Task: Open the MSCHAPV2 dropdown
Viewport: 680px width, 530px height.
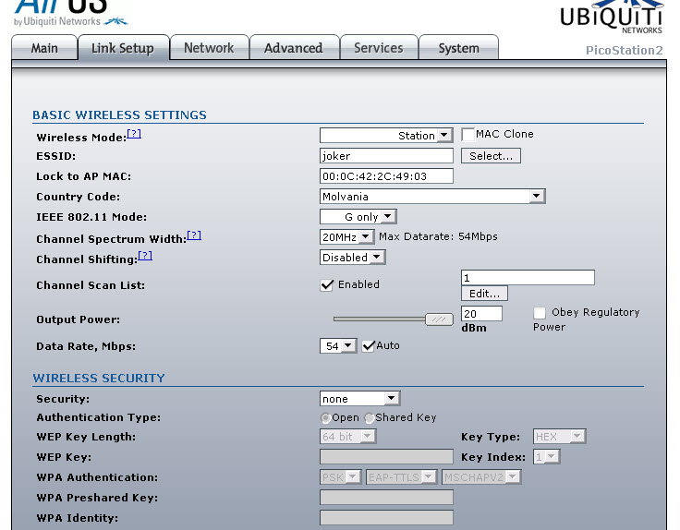Action: tap(481, 477)
